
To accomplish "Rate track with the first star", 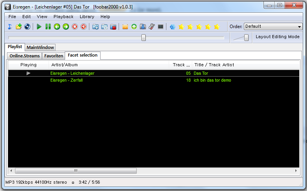I will [181, 27].
